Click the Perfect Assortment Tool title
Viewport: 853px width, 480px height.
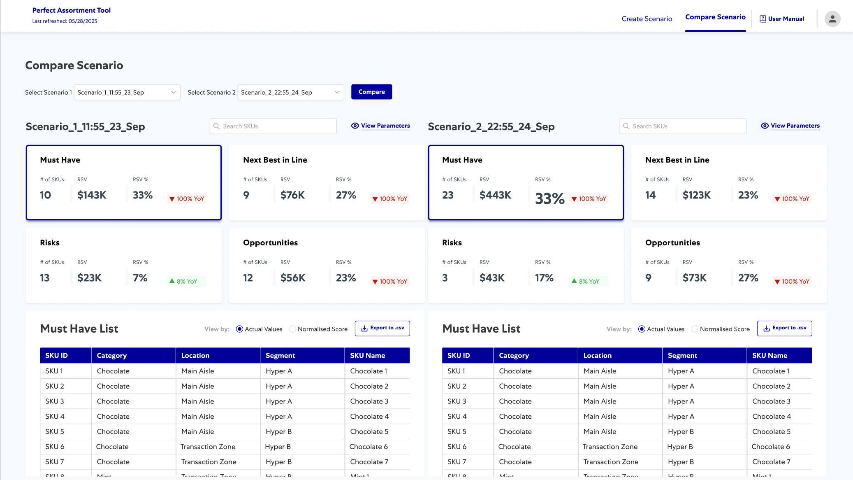pos(72,10)
